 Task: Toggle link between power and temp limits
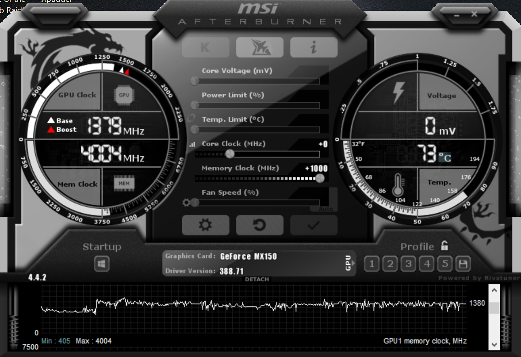(191, 118)
